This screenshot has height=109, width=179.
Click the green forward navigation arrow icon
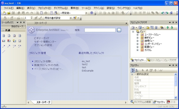point(167,13)
